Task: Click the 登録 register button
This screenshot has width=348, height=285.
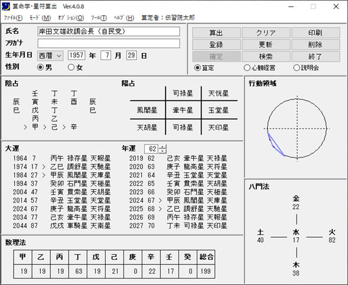Action: (x=216, y=44)
